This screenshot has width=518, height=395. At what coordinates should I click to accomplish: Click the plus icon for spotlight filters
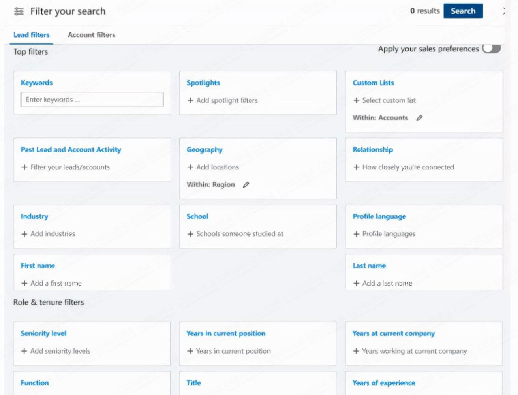(x=190, y=100)
